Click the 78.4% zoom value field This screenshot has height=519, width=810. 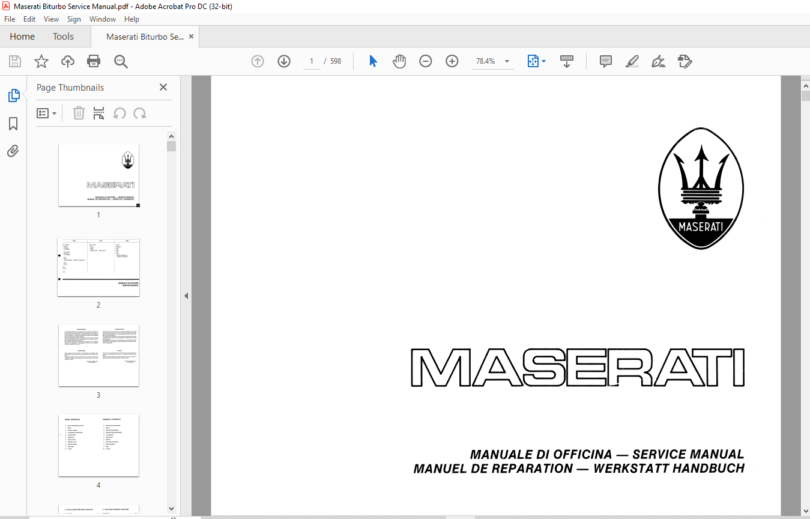pos(486,61)
